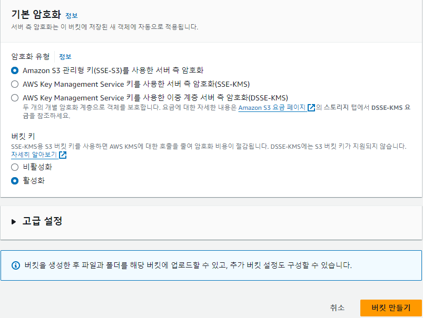The height and width of the screenshot is (318, 423).
Task: Click 버킷 만들기 button
Action: 391,308
